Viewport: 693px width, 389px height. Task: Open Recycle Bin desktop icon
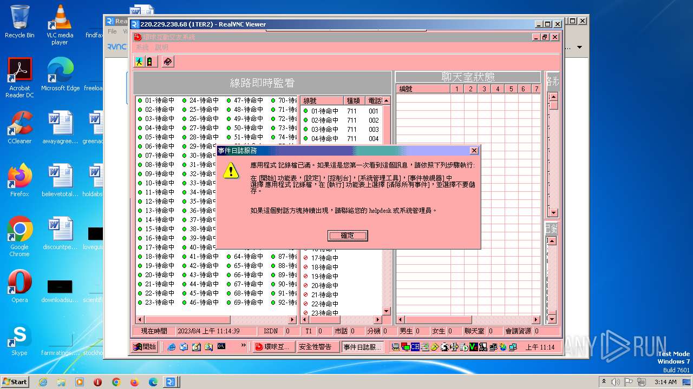[x=19, y=22]
